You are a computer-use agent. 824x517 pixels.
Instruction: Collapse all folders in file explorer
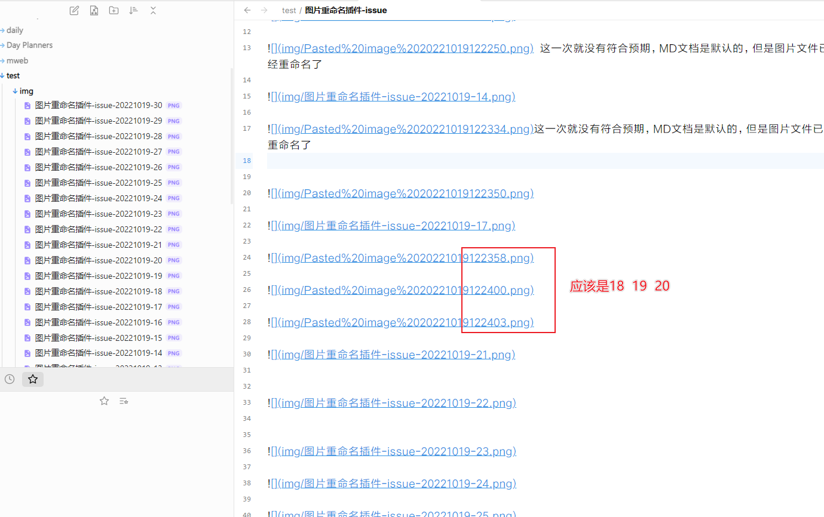[152, 10]
